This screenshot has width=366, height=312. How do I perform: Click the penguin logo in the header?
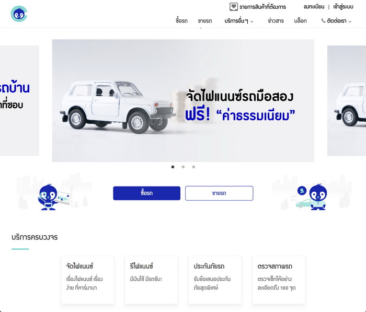pos(19,14)
